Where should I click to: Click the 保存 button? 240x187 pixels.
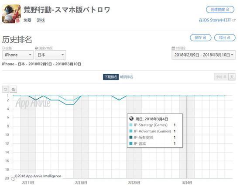click(x=201, y=38)
